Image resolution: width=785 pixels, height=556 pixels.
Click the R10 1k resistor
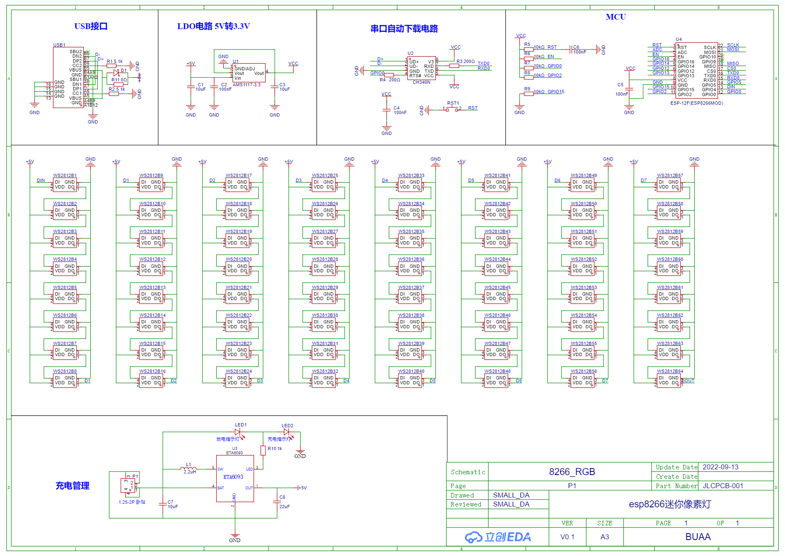[x=263, y=450]
